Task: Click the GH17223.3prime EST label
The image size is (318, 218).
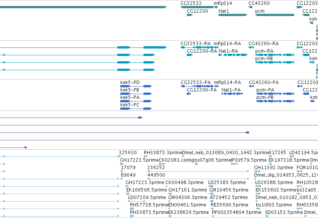Action: click(x=145, y=183)
